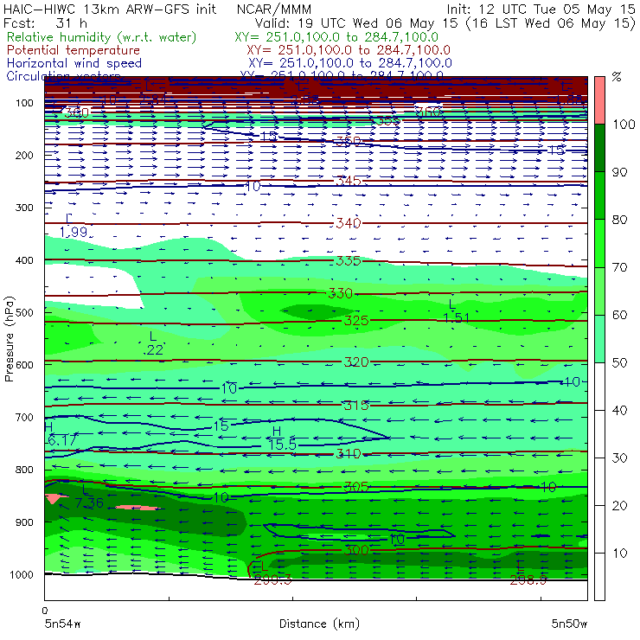Select the red 'Potential temperature' legend label
This screenshot has height=640, width=640.
coord(73,50)
